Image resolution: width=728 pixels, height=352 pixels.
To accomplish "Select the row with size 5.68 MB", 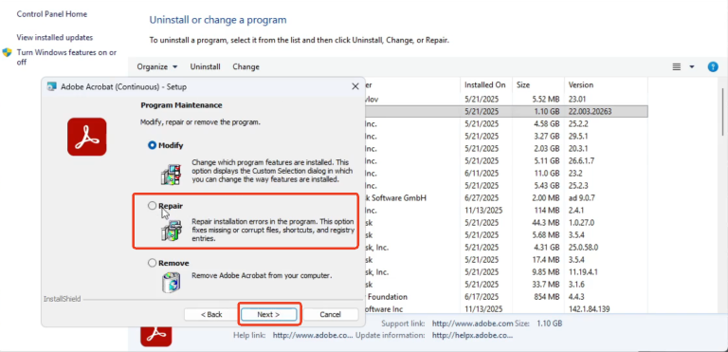I will (x=505, y=234).
